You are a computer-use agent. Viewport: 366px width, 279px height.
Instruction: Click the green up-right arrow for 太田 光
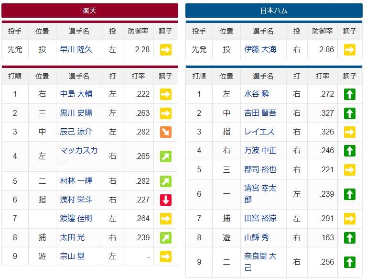point(166,238)
